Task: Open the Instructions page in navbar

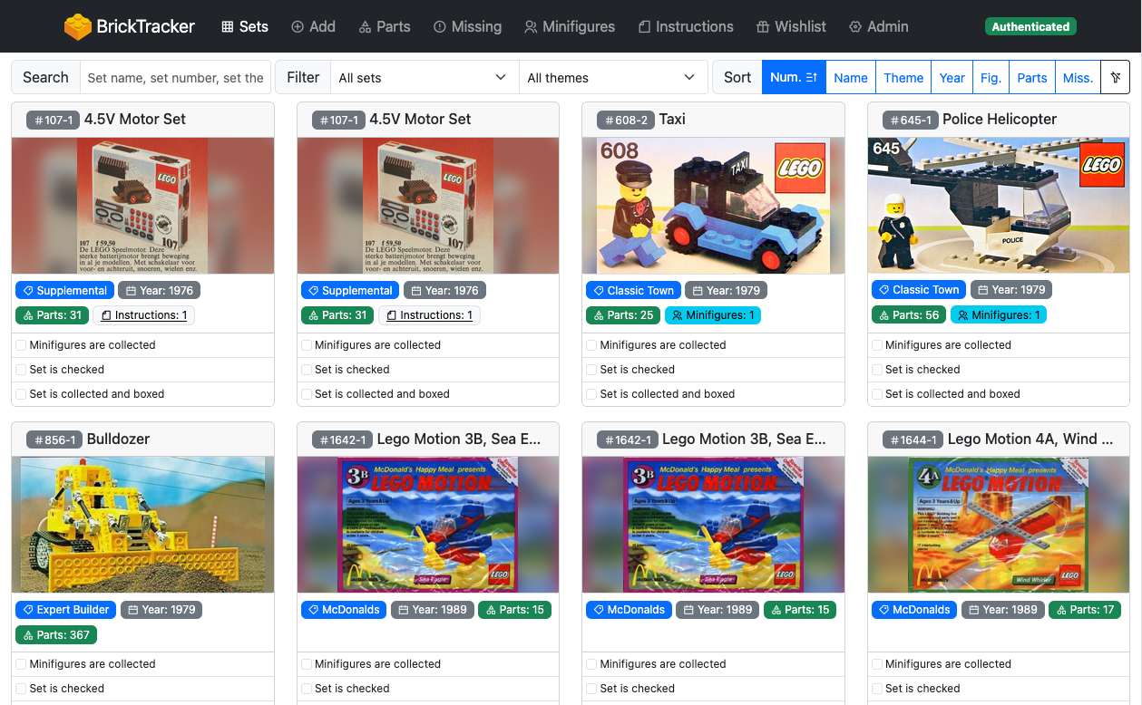Action: tap(686, 27)
